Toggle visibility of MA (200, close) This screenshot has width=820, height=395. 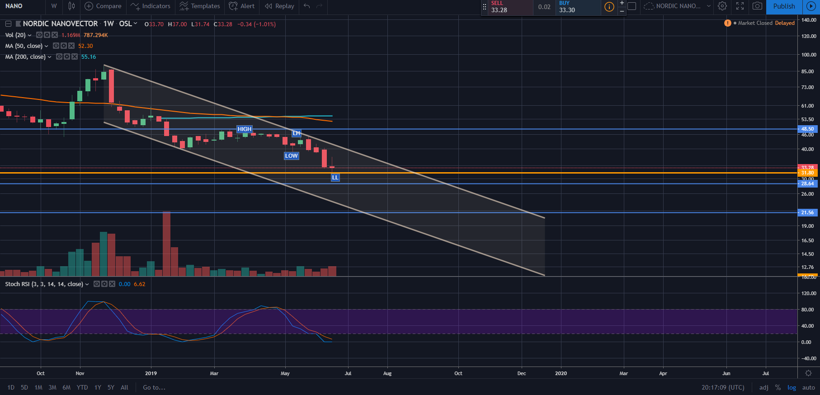coord(59,56)
